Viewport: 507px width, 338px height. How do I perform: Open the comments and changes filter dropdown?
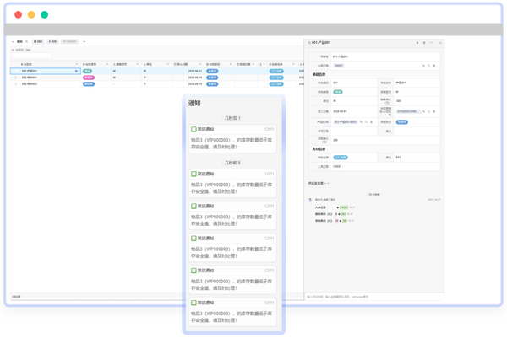(x=319, y=183)
